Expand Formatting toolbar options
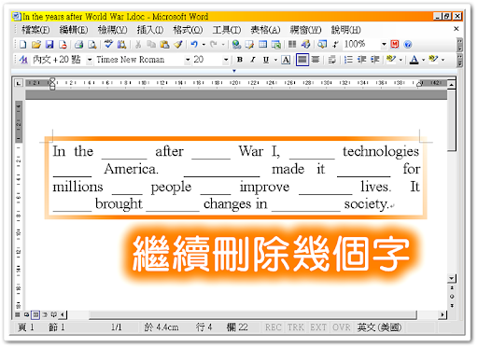478x348 pixels. [x=459, y=60]
